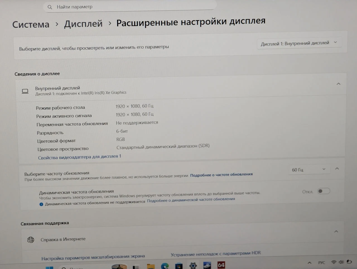Go to Система in the breadcrumb
Screen dimensions: 357x269
31,25
